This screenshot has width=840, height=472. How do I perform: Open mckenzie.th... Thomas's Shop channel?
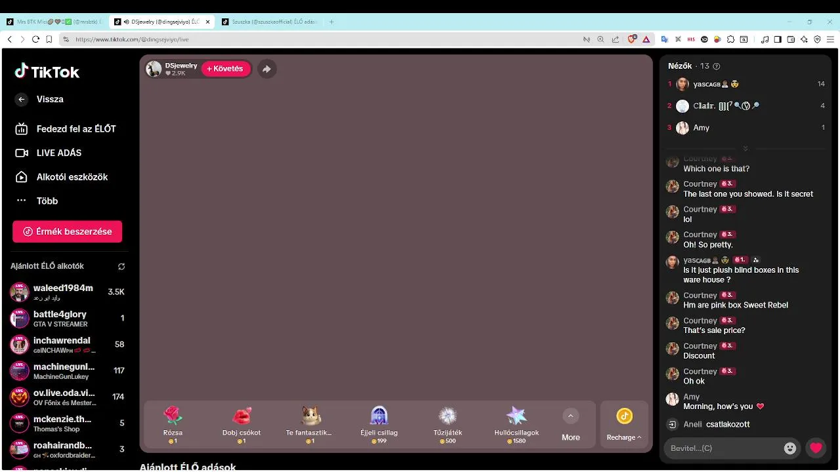pyautogui.click(x=67, y=423)
